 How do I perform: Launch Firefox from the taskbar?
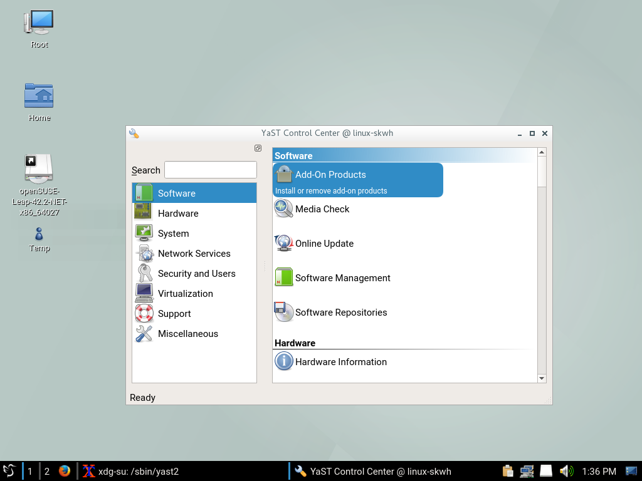(65, 471)
